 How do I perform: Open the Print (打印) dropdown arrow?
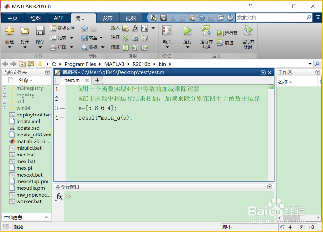[x=72, y=47]
